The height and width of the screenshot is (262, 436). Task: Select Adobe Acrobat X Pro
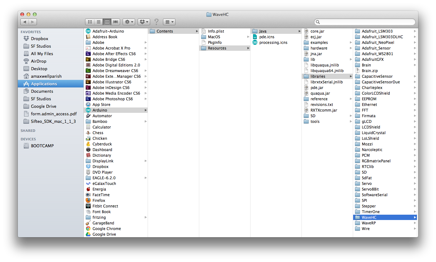click(116, 48)
